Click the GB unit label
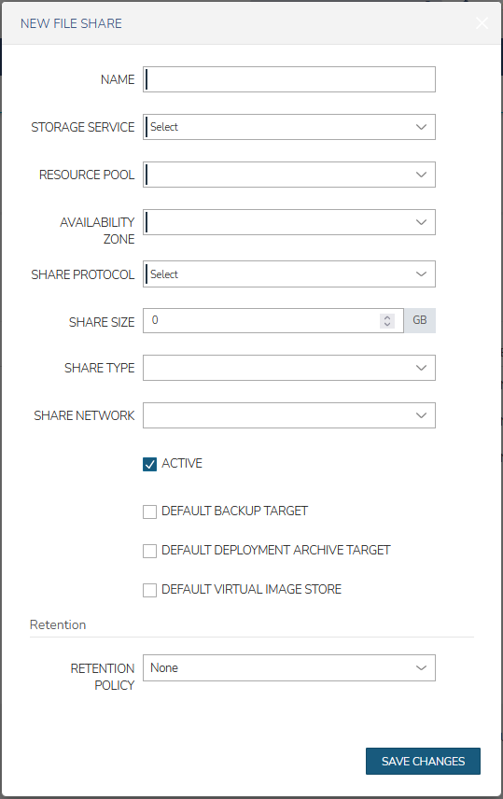Viewport: 503px width, 799px height. [420, 320]
